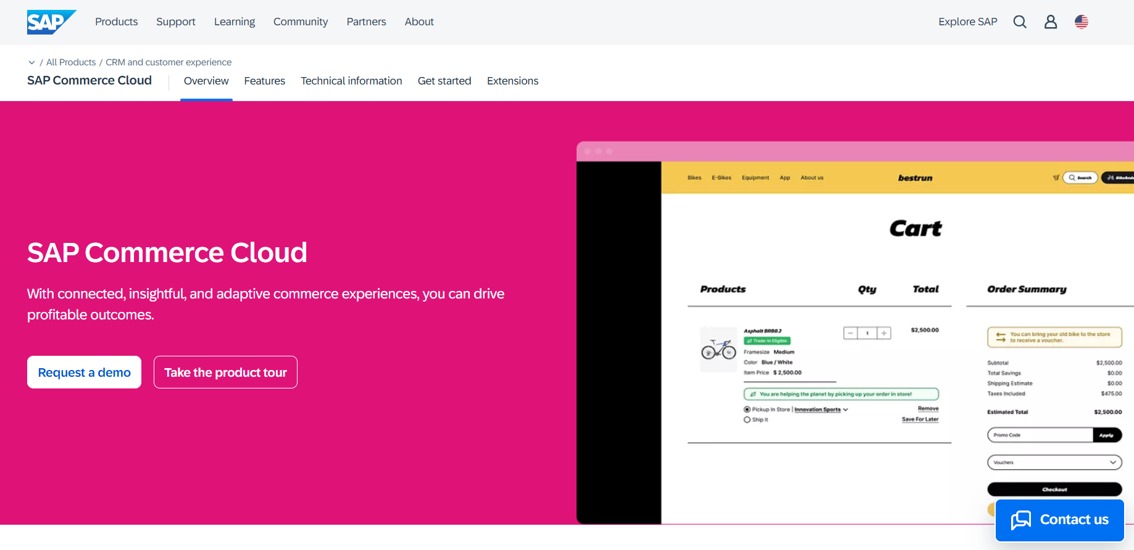Click Request a demo button
Viewport: 1134px width, 550px height.
click(84, 372)
